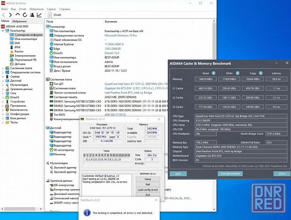Switch to the Меню sidebar tab
291x220 pixels.
5,21
